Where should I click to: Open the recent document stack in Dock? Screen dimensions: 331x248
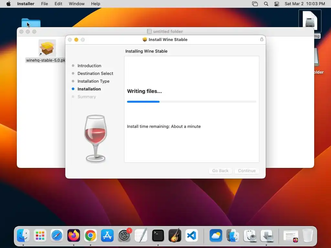coord(291,236)
